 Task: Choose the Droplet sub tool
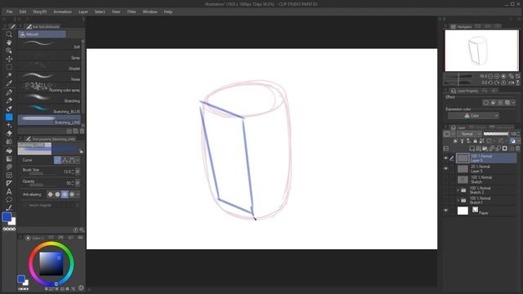tap(49, 66)
